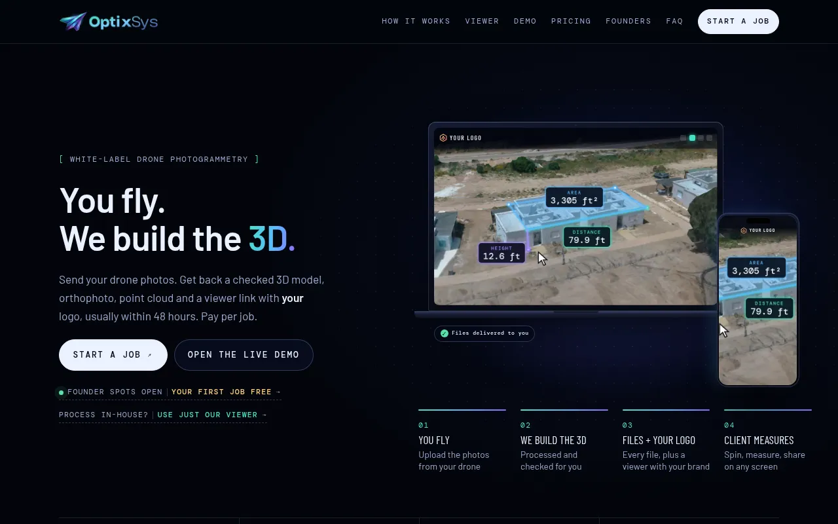Open the How It Works nav item
Image resolution: width=838 pixels, height=524 pixels.
[416, 22]
